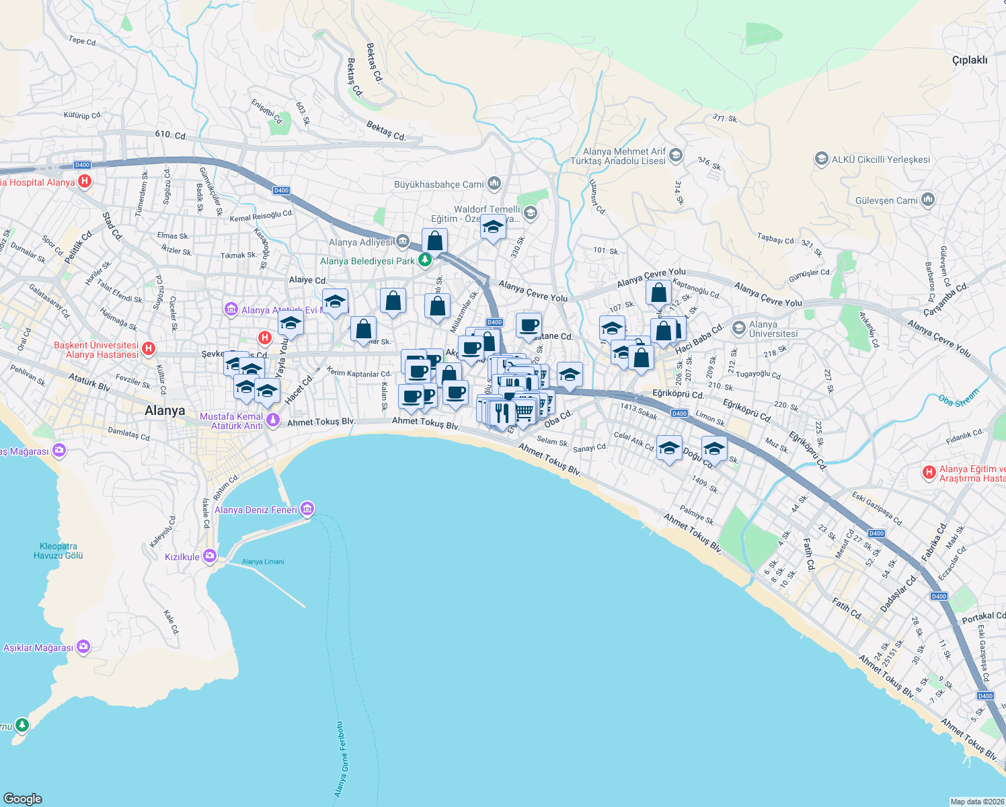Select the Alanya Deniz Feneri label
Screen dimensions: 1006x807
point(256,510)
